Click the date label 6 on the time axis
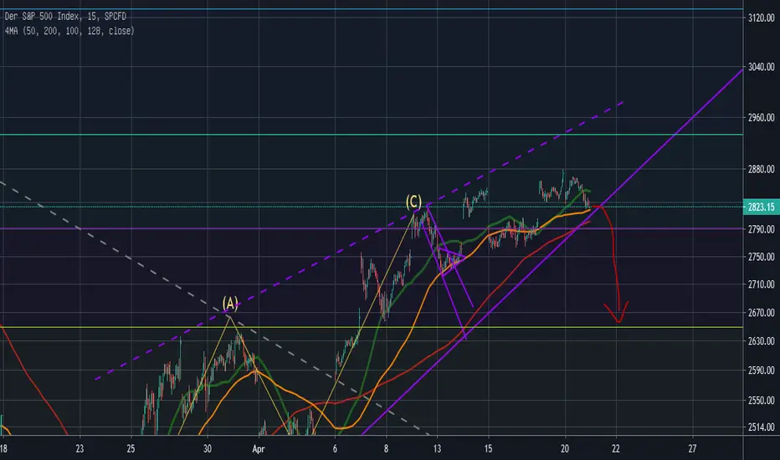This screenshot has width=780, height=460. [335, 448]
